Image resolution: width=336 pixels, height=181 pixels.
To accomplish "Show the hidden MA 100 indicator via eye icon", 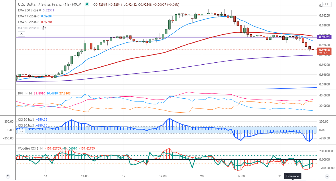I will [44, 28].
